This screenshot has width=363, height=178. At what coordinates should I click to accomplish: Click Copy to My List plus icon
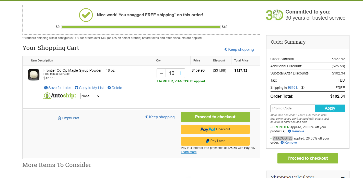[x=76, y=88]
